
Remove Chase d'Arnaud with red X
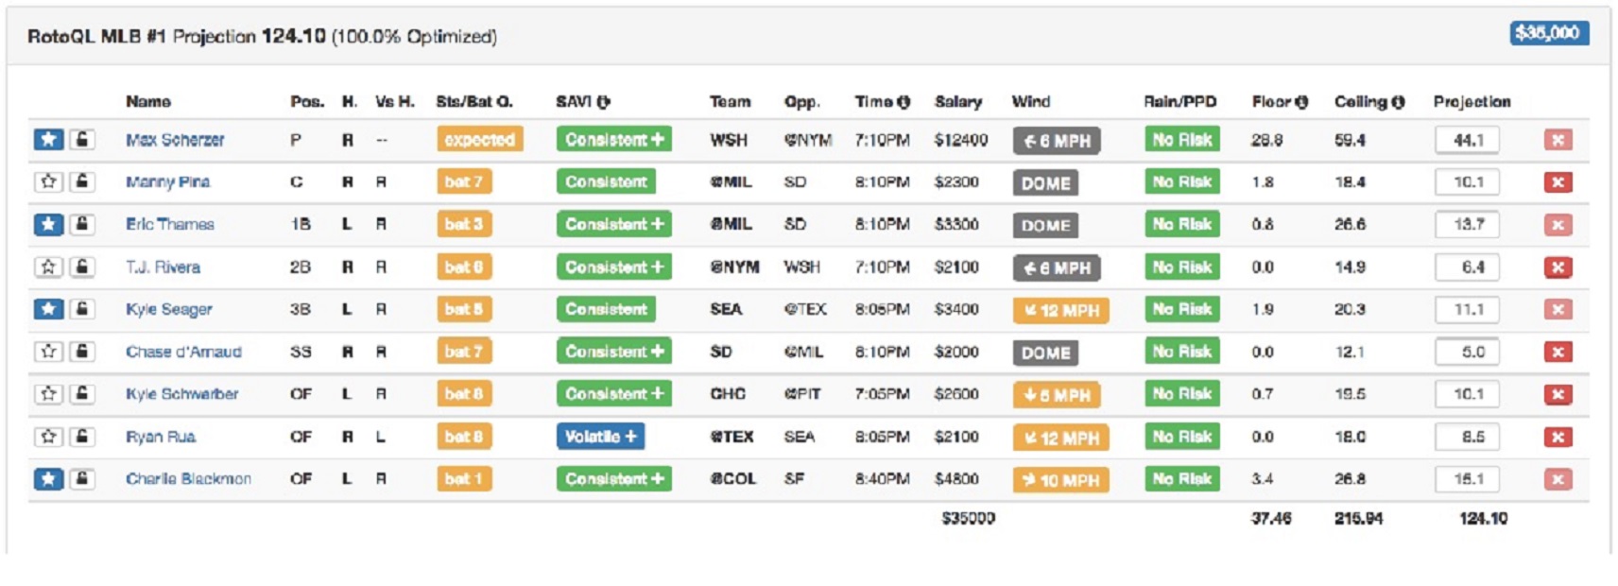[x=1558, y=353]
